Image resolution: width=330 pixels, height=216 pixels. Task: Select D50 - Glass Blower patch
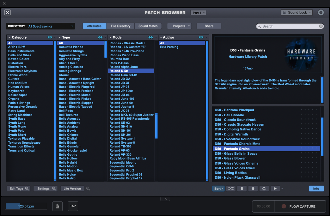230,159
